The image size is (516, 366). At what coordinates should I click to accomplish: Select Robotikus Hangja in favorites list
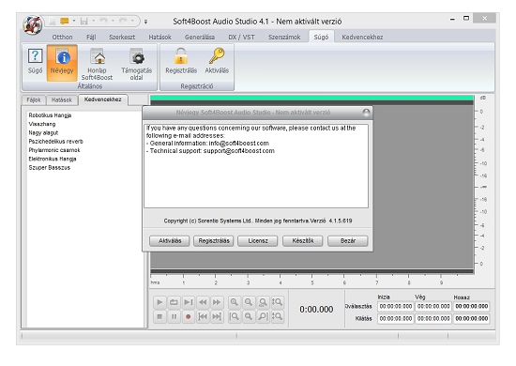50,115
